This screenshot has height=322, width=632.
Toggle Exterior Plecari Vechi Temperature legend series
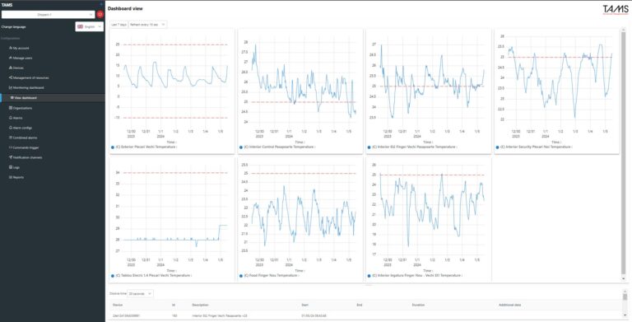[144, 147]
